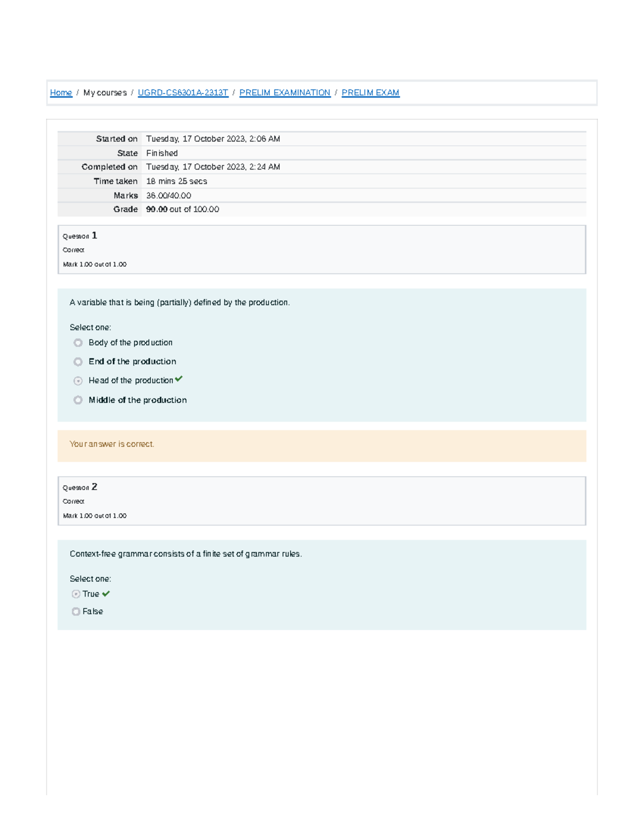Open the PRELIM EXAM breadcrumb link

[x=370, y=93]
